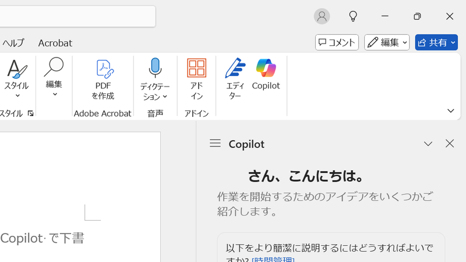Launch the Editor pen icon
This screenshot has height=262, width=466.
[235, 68]
